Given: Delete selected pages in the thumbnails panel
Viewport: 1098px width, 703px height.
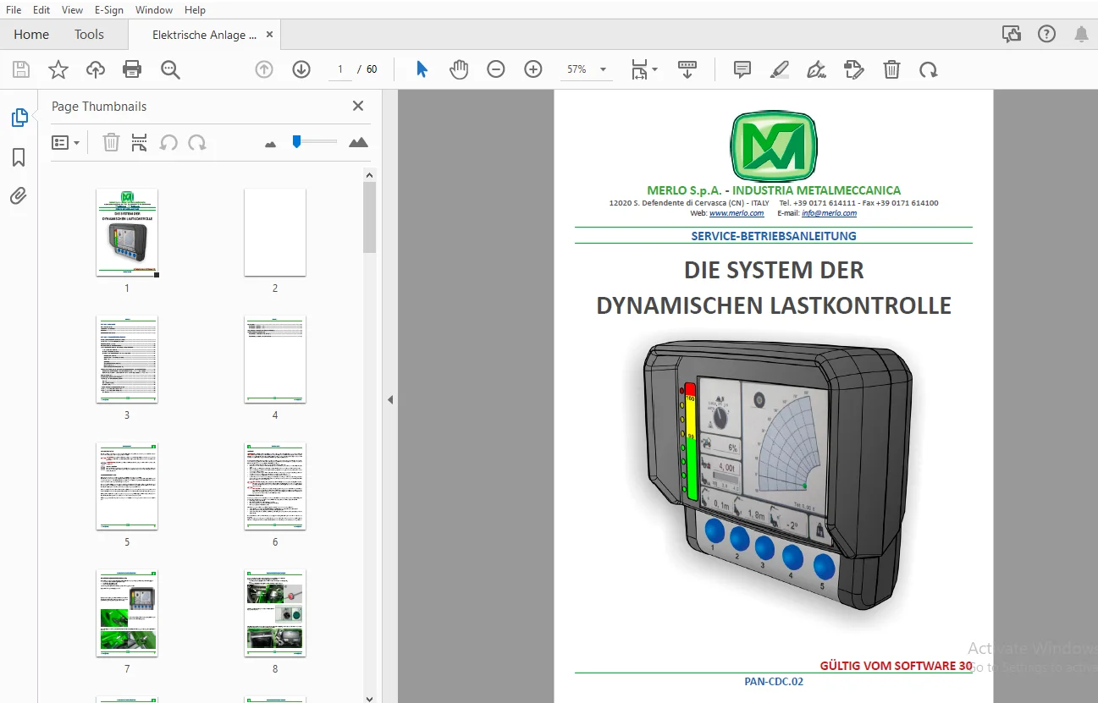Looking at the screenshot, I should click(111, 142).
